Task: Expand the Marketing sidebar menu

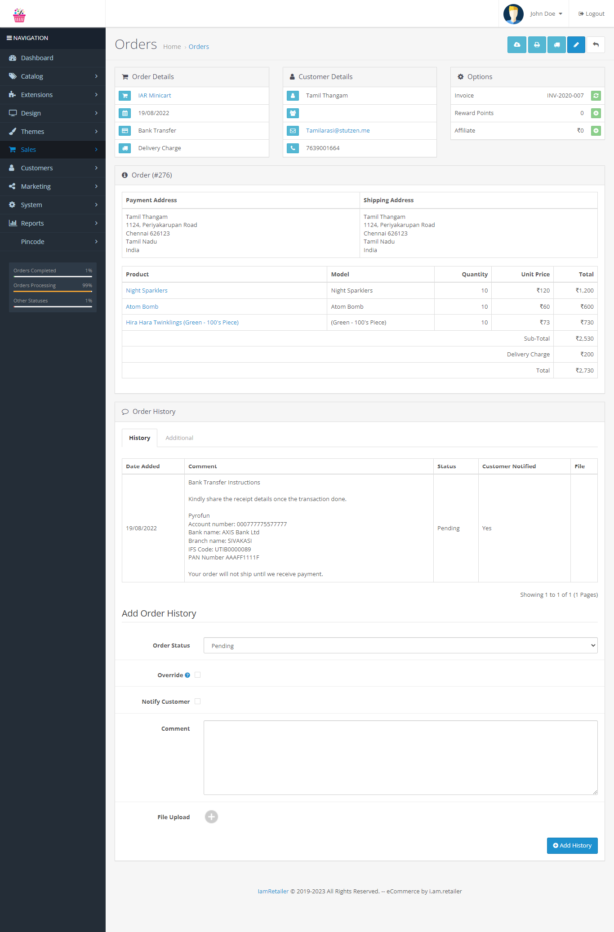Action: point(53,186)
